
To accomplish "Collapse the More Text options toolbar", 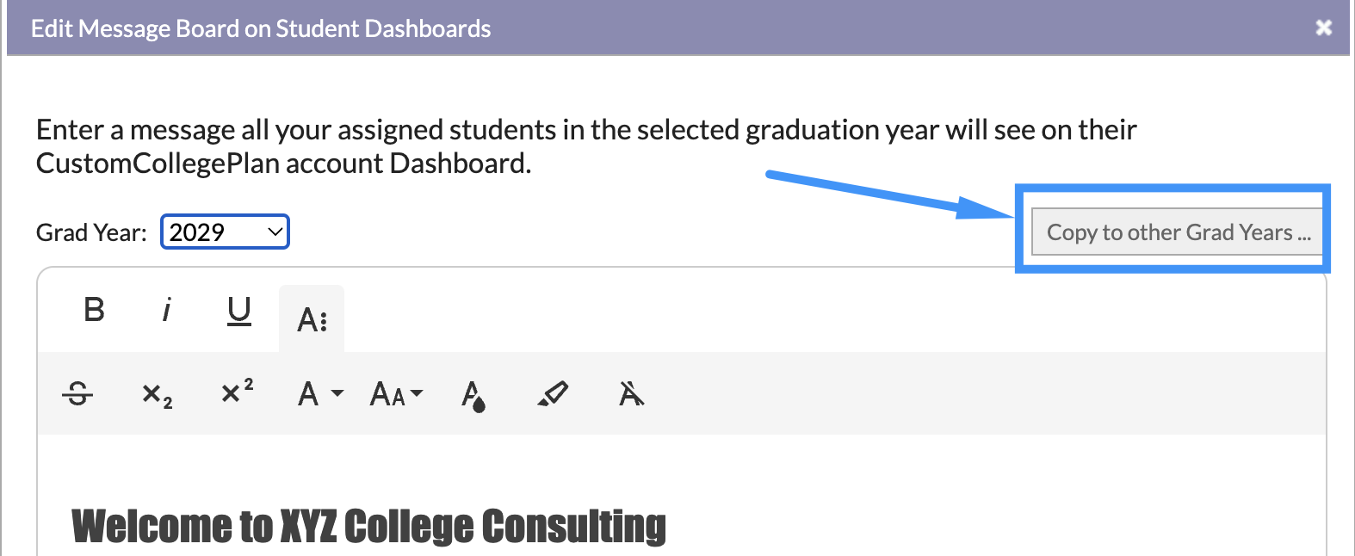I will click(312, 319).
